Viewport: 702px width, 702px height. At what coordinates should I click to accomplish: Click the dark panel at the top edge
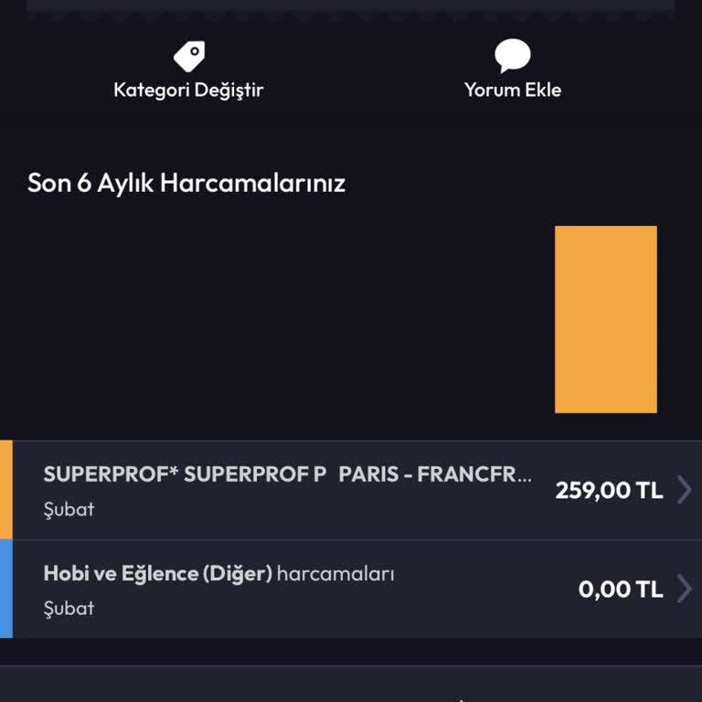[351, 7]
